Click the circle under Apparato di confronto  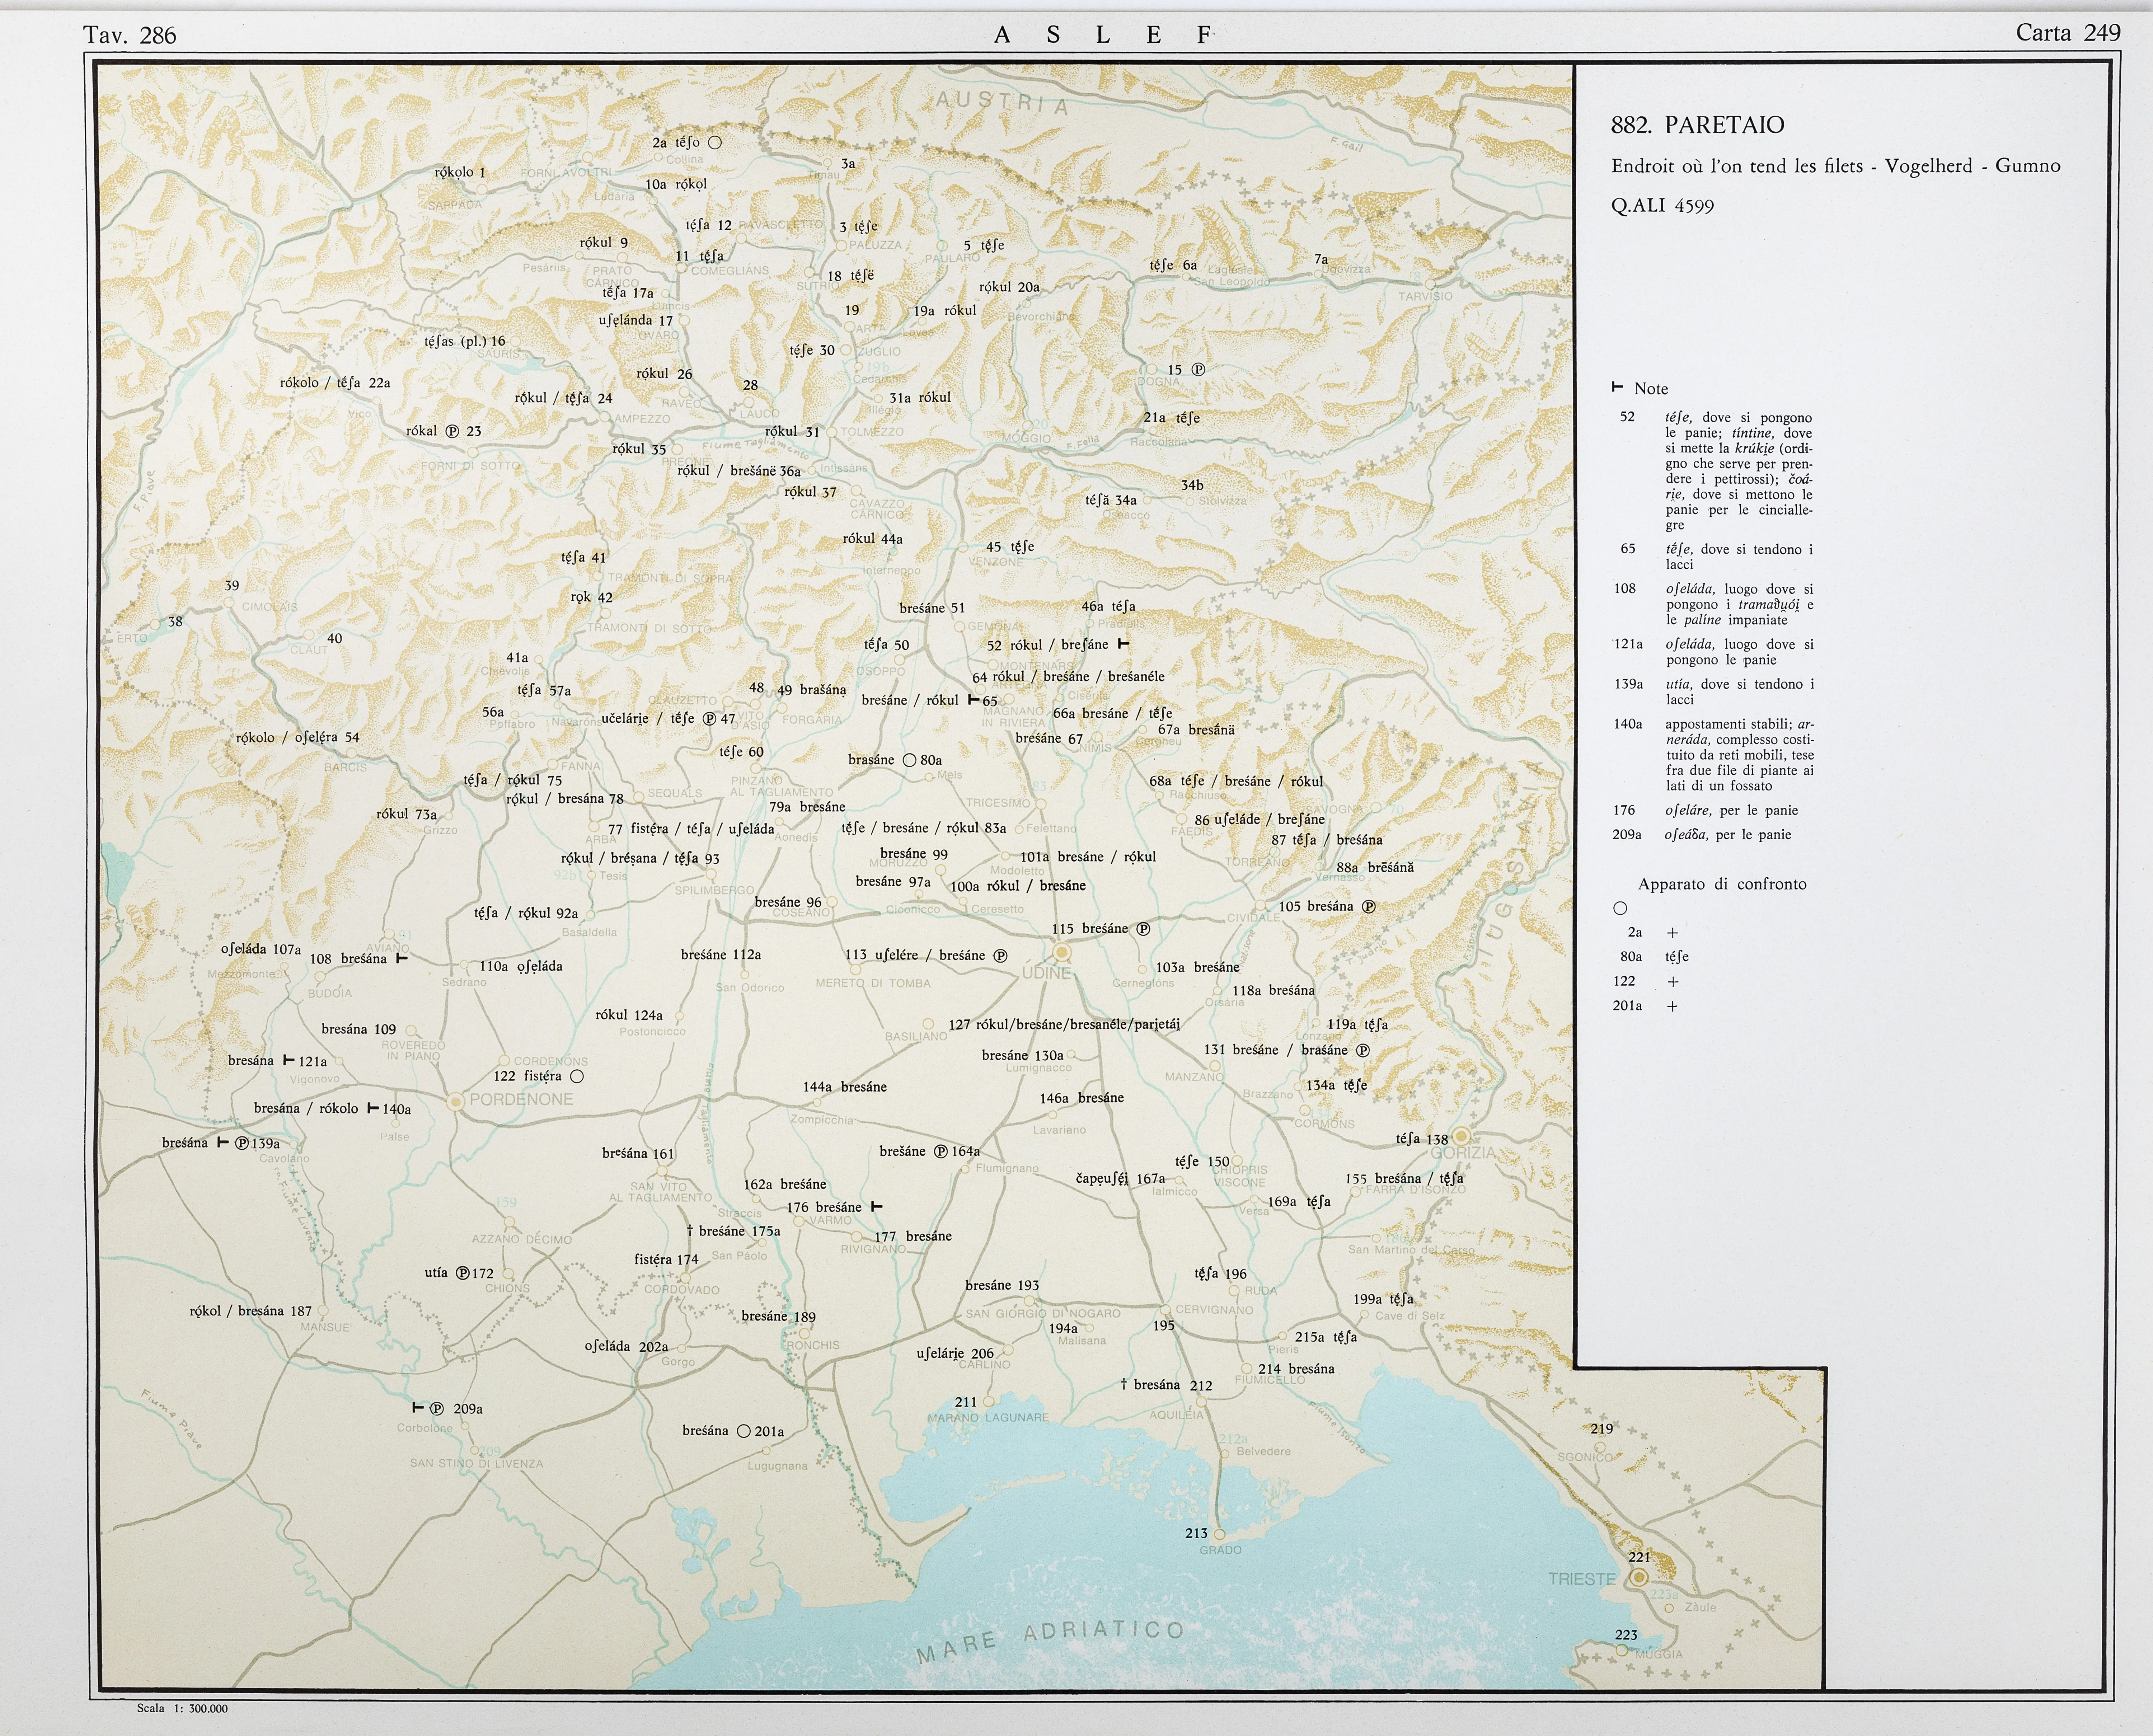1620,908
